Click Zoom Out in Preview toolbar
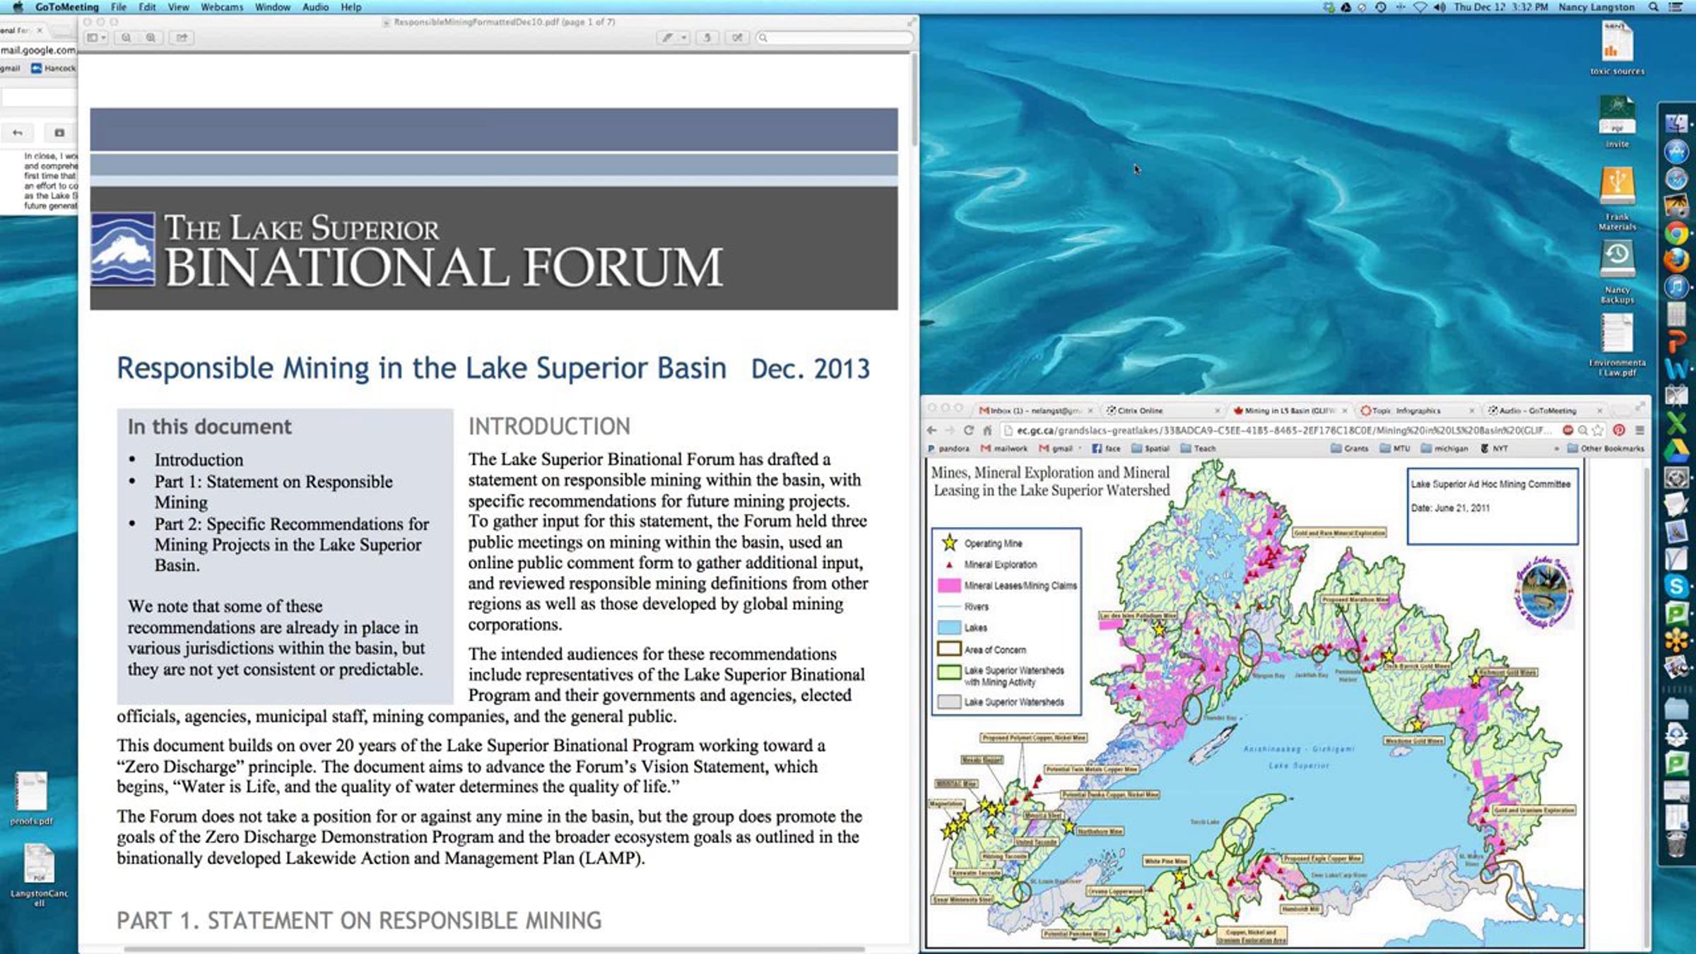 pyautogui.click(x=126, y=37)
